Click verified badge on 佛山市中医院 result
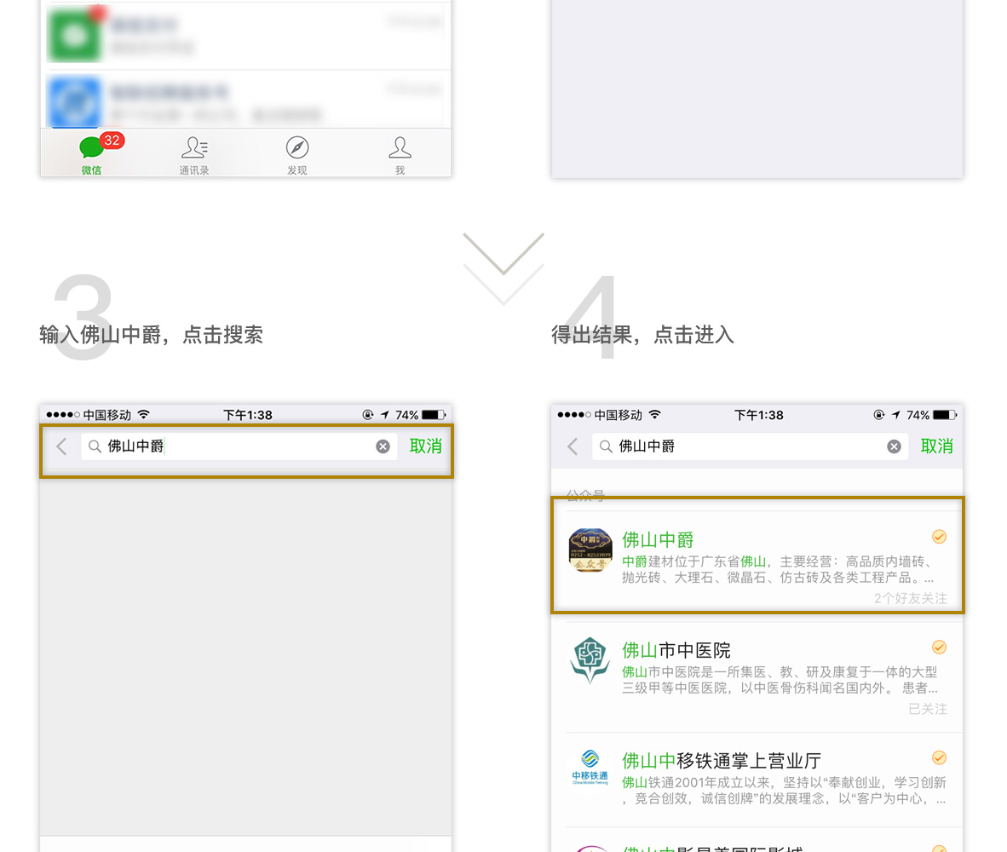1007x852 pixels. (939, 647)
